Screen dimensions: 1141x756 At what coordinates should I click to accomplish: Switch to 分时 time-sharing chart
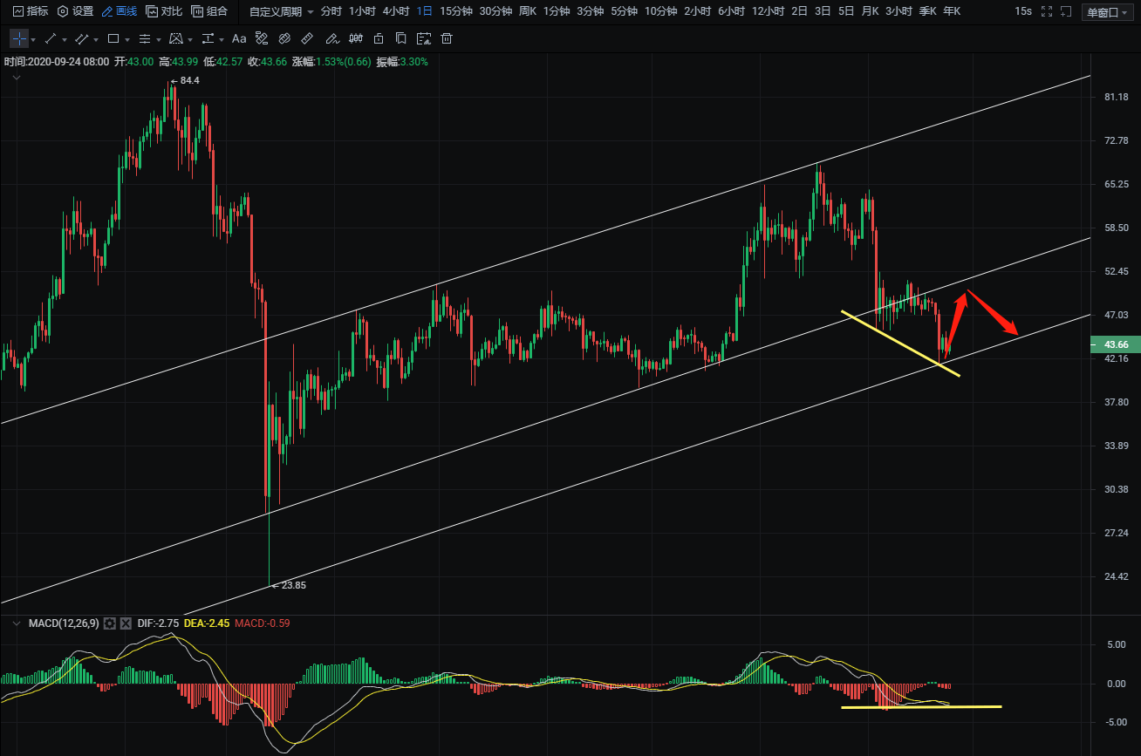(x=331, y=11)
